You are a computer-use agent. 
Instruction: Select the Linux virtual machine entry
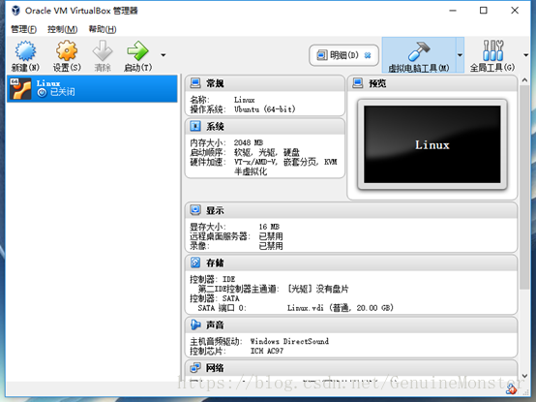tap(92, 88)
